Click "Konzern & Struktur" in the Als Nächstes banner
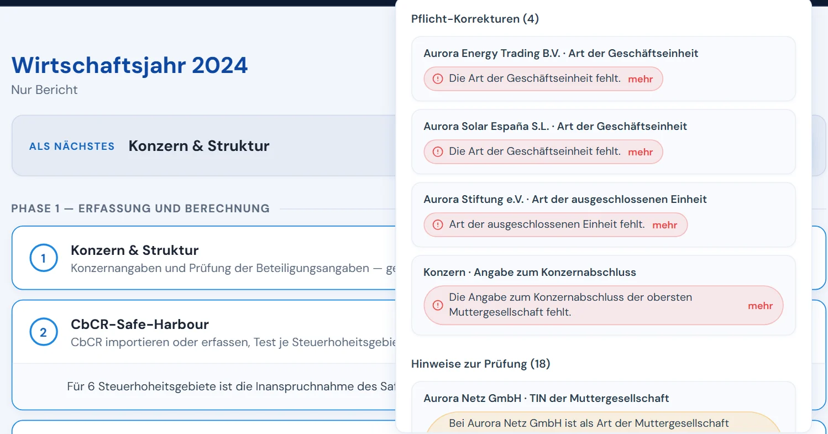This screenshot has width=828, height=434. tap(199, 146)
